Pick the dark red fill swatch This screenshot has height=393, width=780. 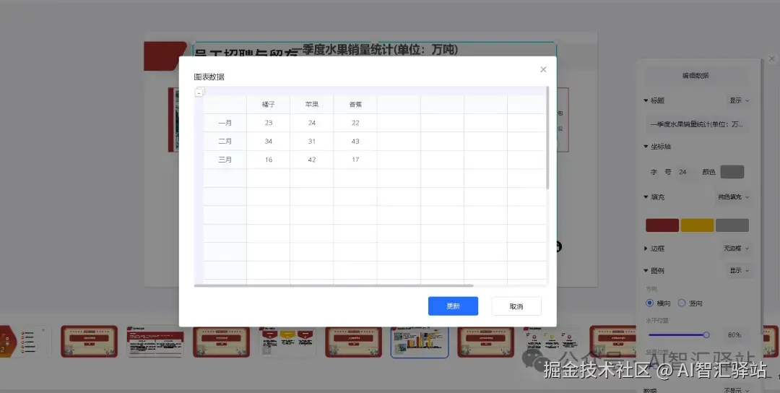[x=662, y=225]
